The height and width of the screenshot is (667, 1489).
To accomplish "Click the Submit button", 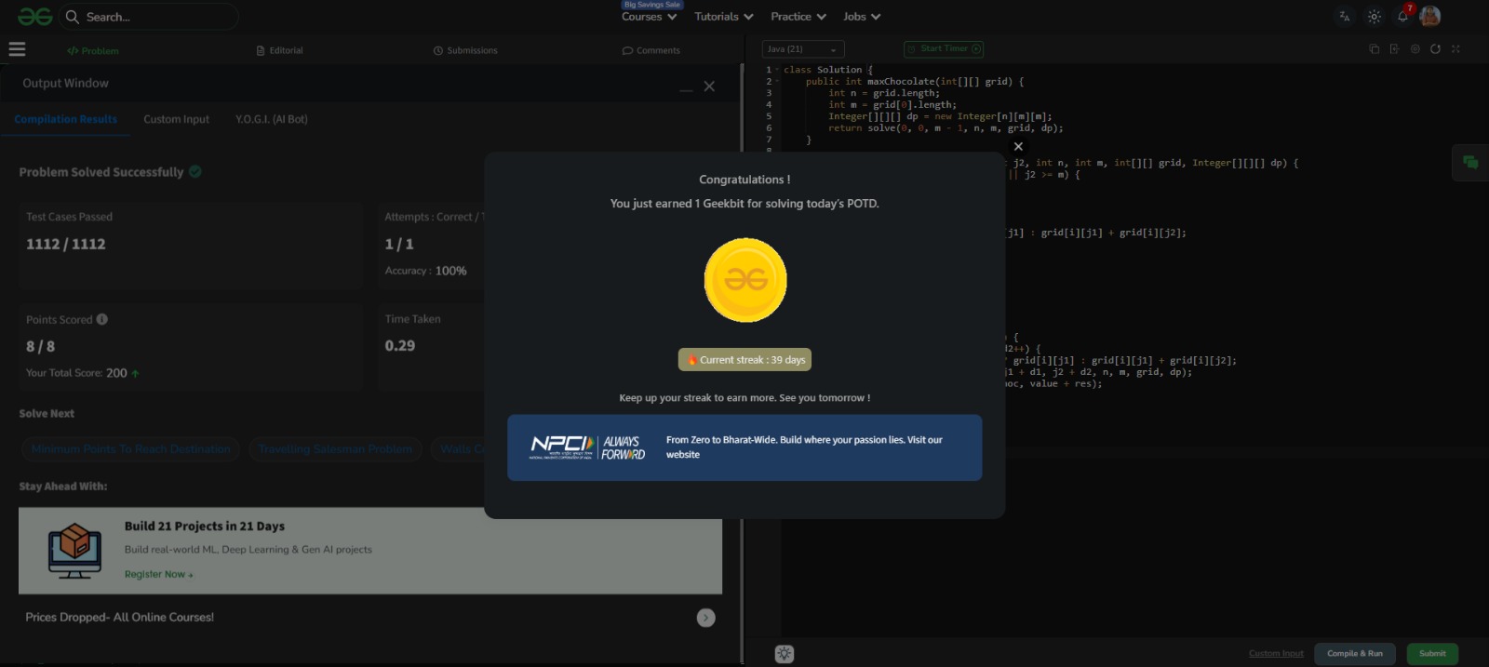I will [x=1432, y=653].
